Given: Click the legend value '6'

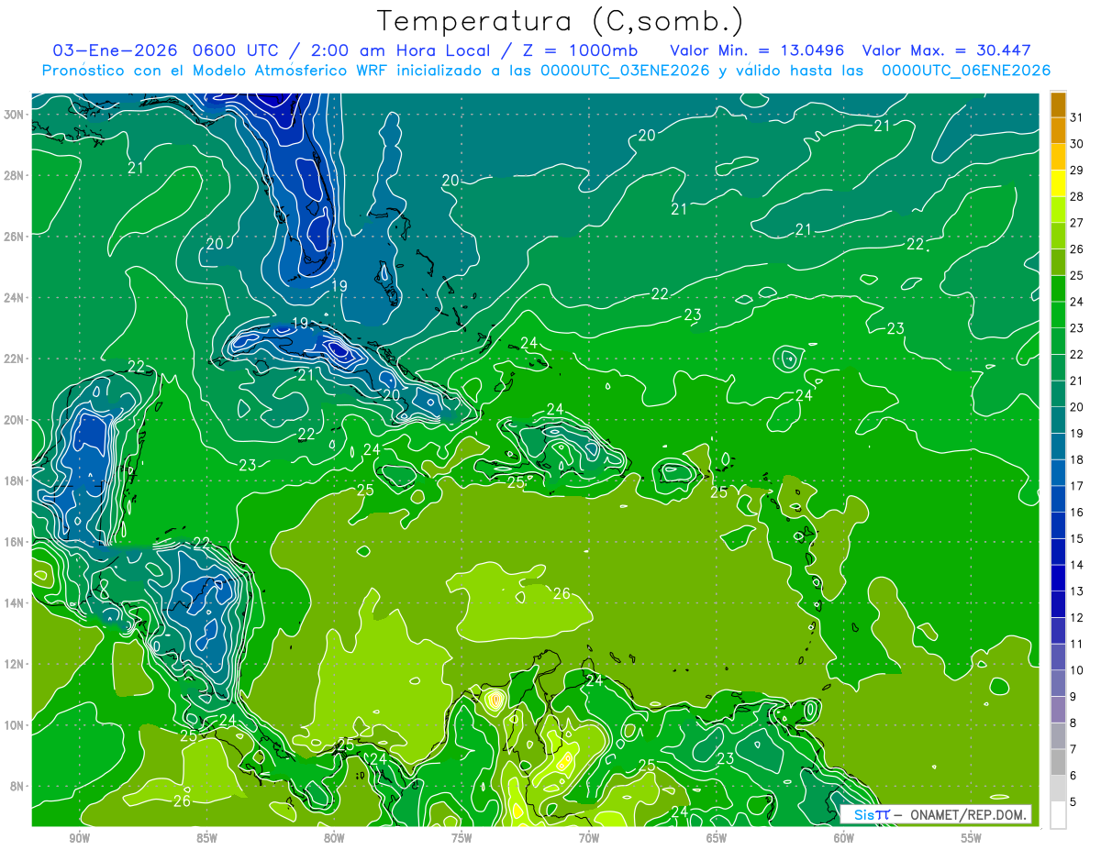Looking at the screenshot, I should click(x=1073, y=776).
